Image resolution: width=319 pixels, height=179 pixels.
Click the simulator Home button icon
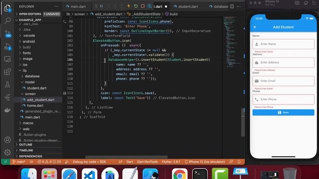306,3
